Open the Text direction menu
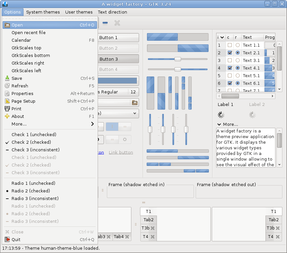The image size is (287, 253). click(113, 12)
